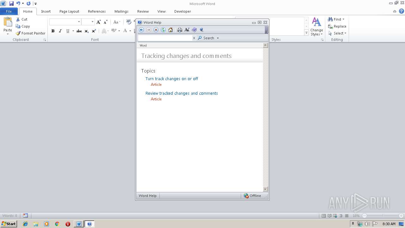405x228 pixels.
Task: Open Microsoft Word Help question mark icon
Action: point(401,11)
